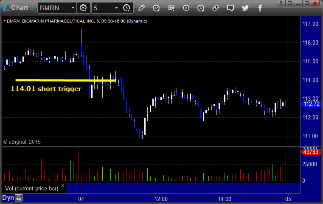Toggle the Dyn lock icon
Image resolution: width=323 pixels, height=204 pixels.
coord(19,198)
